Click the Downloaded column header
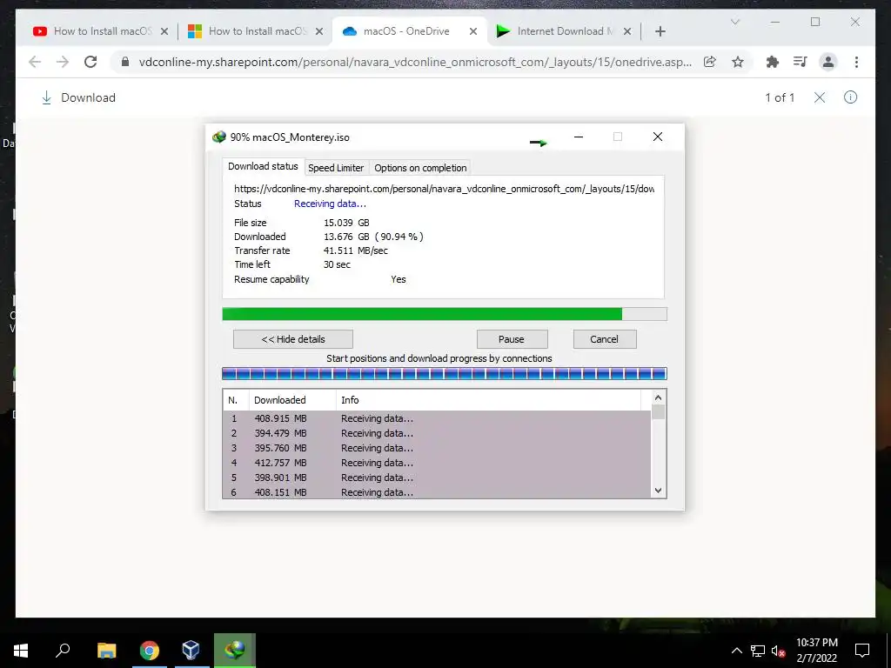The width and height of the screenshot is (891, 668). click(292, 400)
